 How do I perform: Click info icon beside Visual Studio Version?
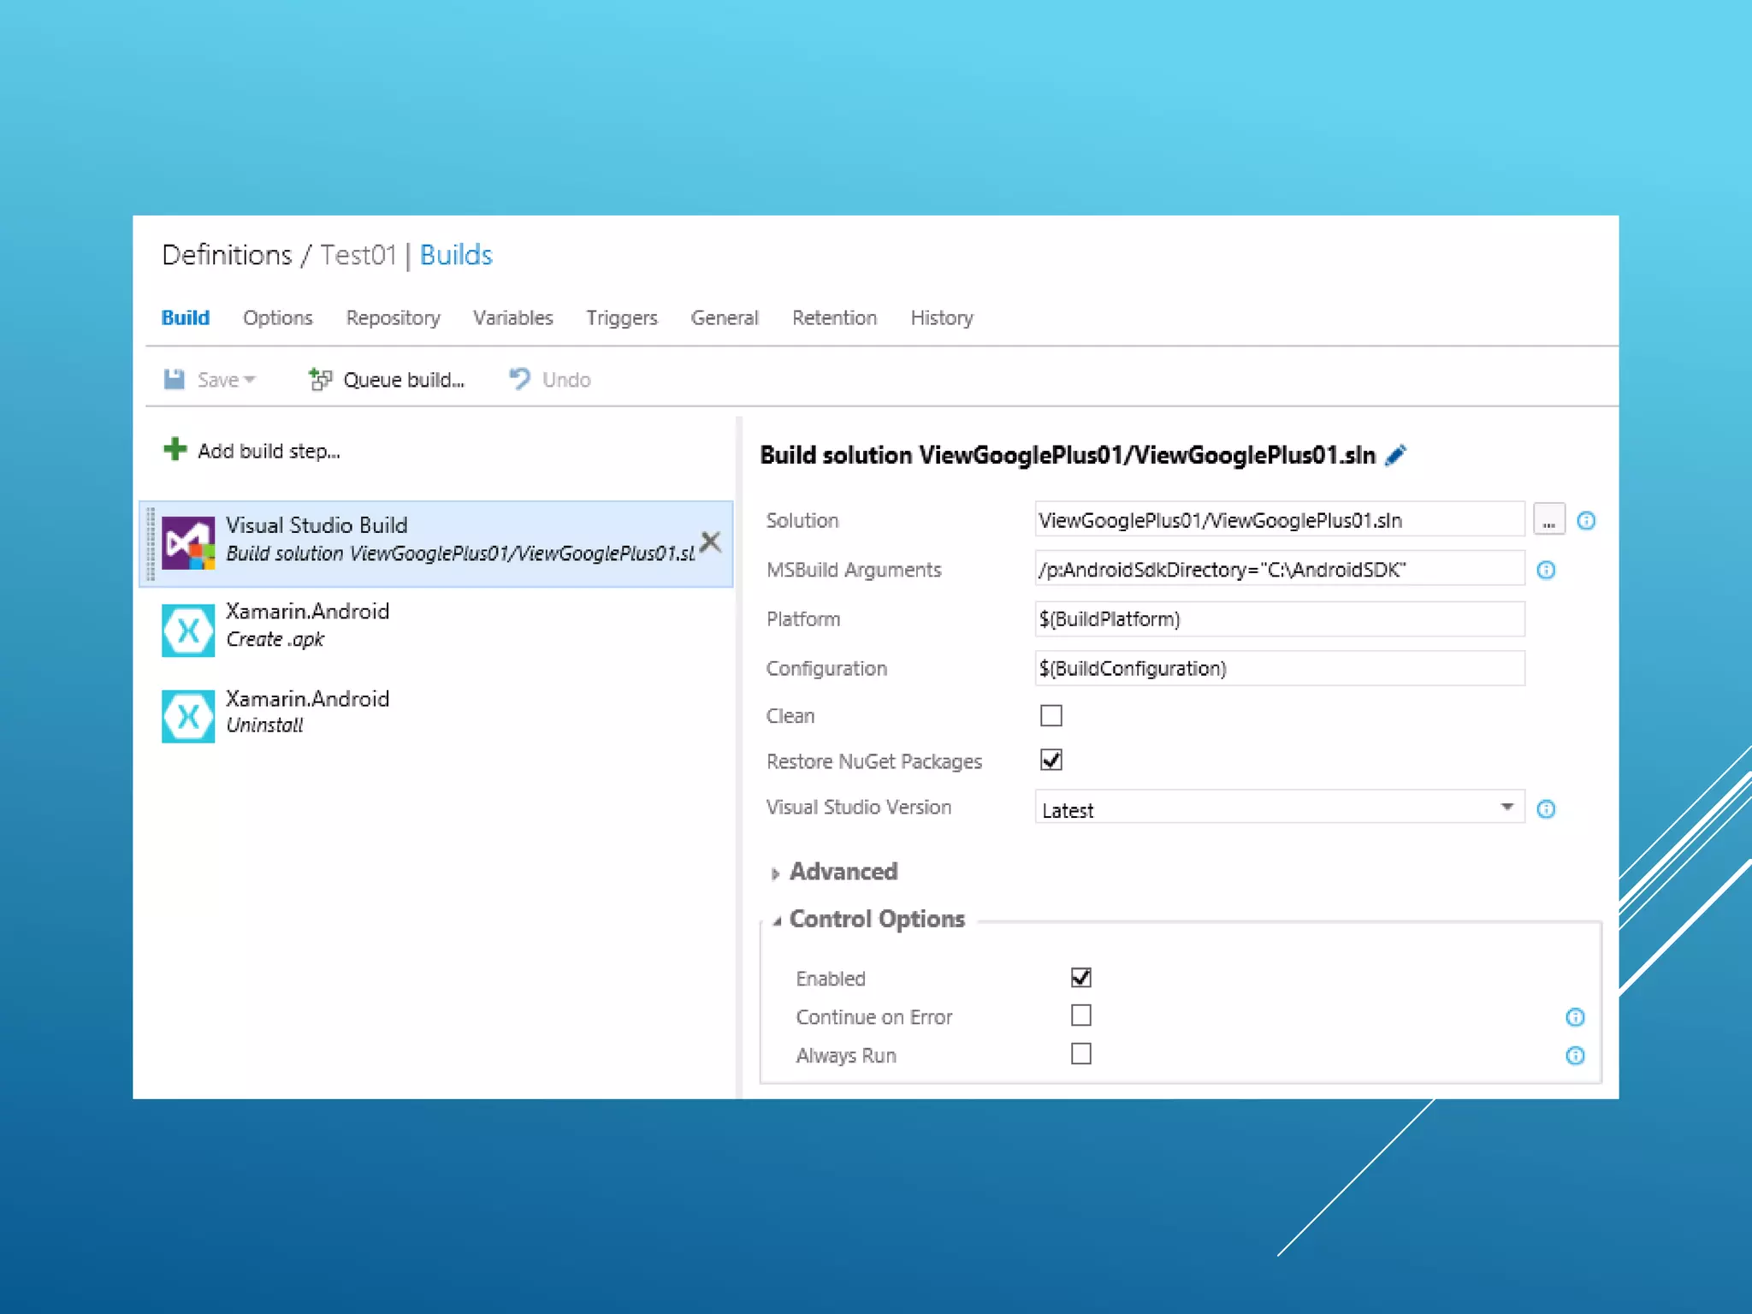[1546, 808]
